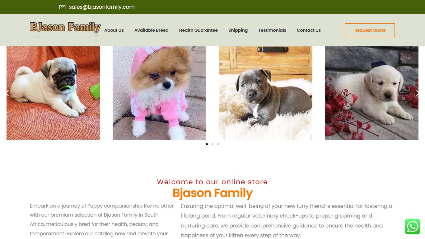Select the second carousel dot
Image resolution: width=425 pixels, height=239 pixels.
tap(213, 144)
